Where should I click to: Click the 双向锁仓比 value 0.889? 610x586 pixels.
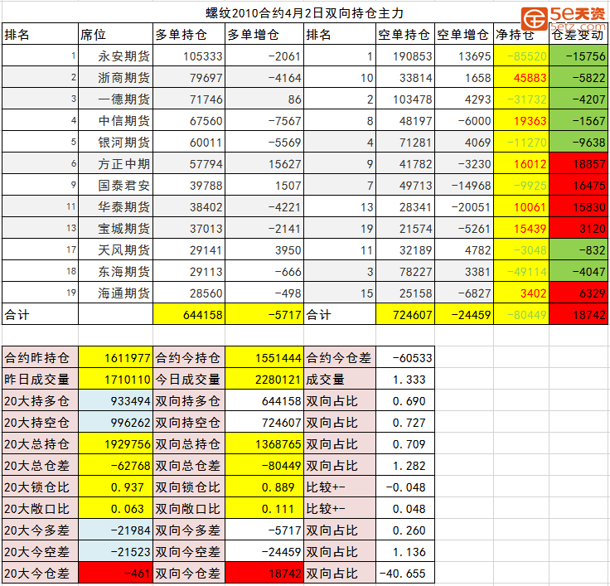[264, 487]
